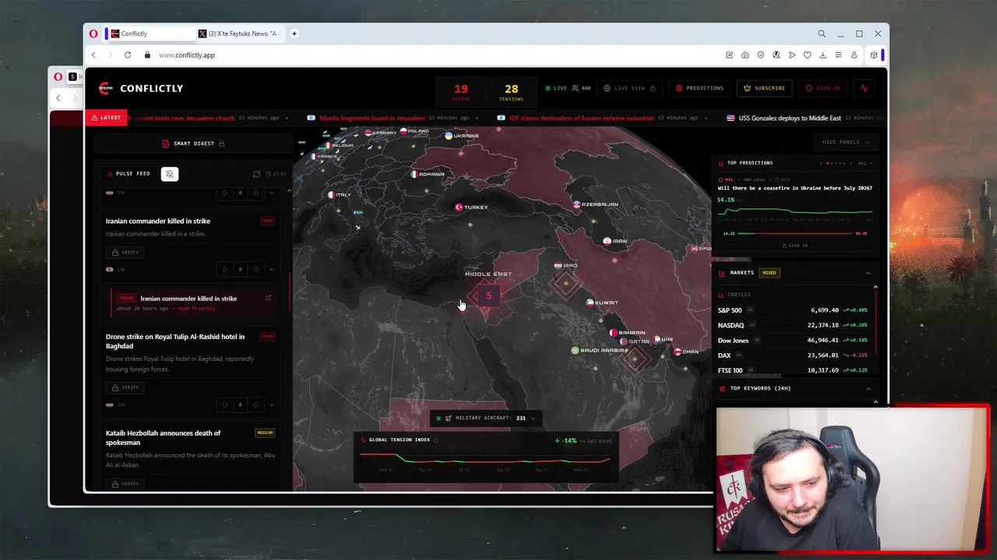Click the Live status indicator
Screen dimensions: 997x560
click(556, 88)
